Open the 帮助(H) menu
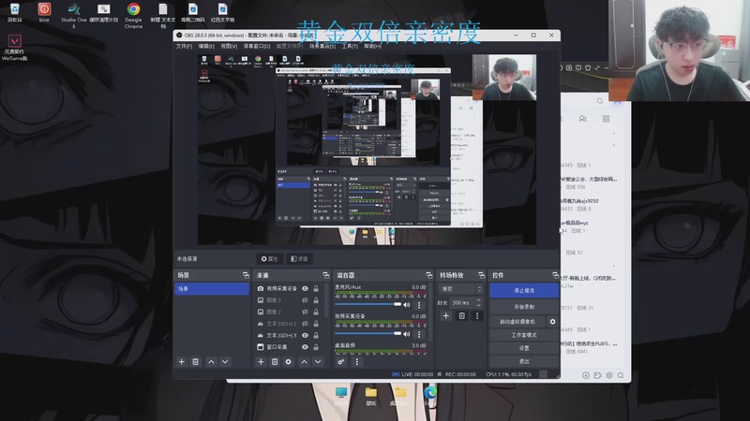 (372, 46)
